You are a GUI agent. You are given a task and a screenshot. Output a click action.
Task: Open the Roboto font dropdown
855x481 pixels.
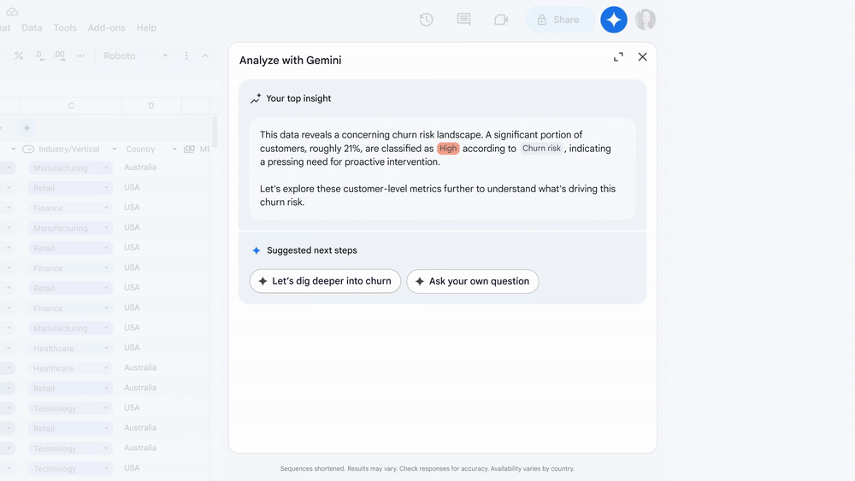pyautogui.click(x=135, y=56)
